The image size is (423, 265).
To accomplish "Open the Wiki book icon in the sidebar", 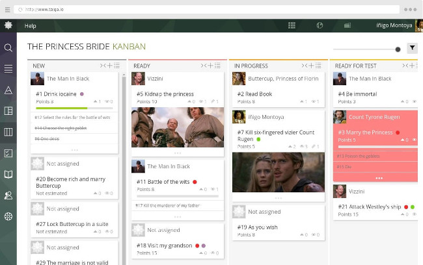I will click(8, 174).
